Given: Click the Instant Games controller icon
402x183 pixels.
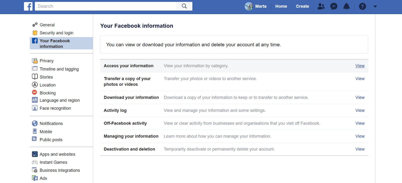Looking at the screenshot, I should (35, 162).
